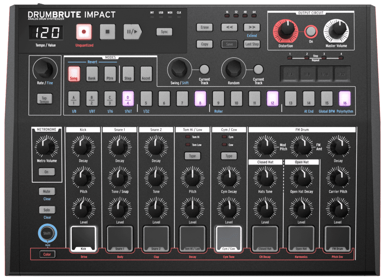Click the Erase button

coord(205,27)
